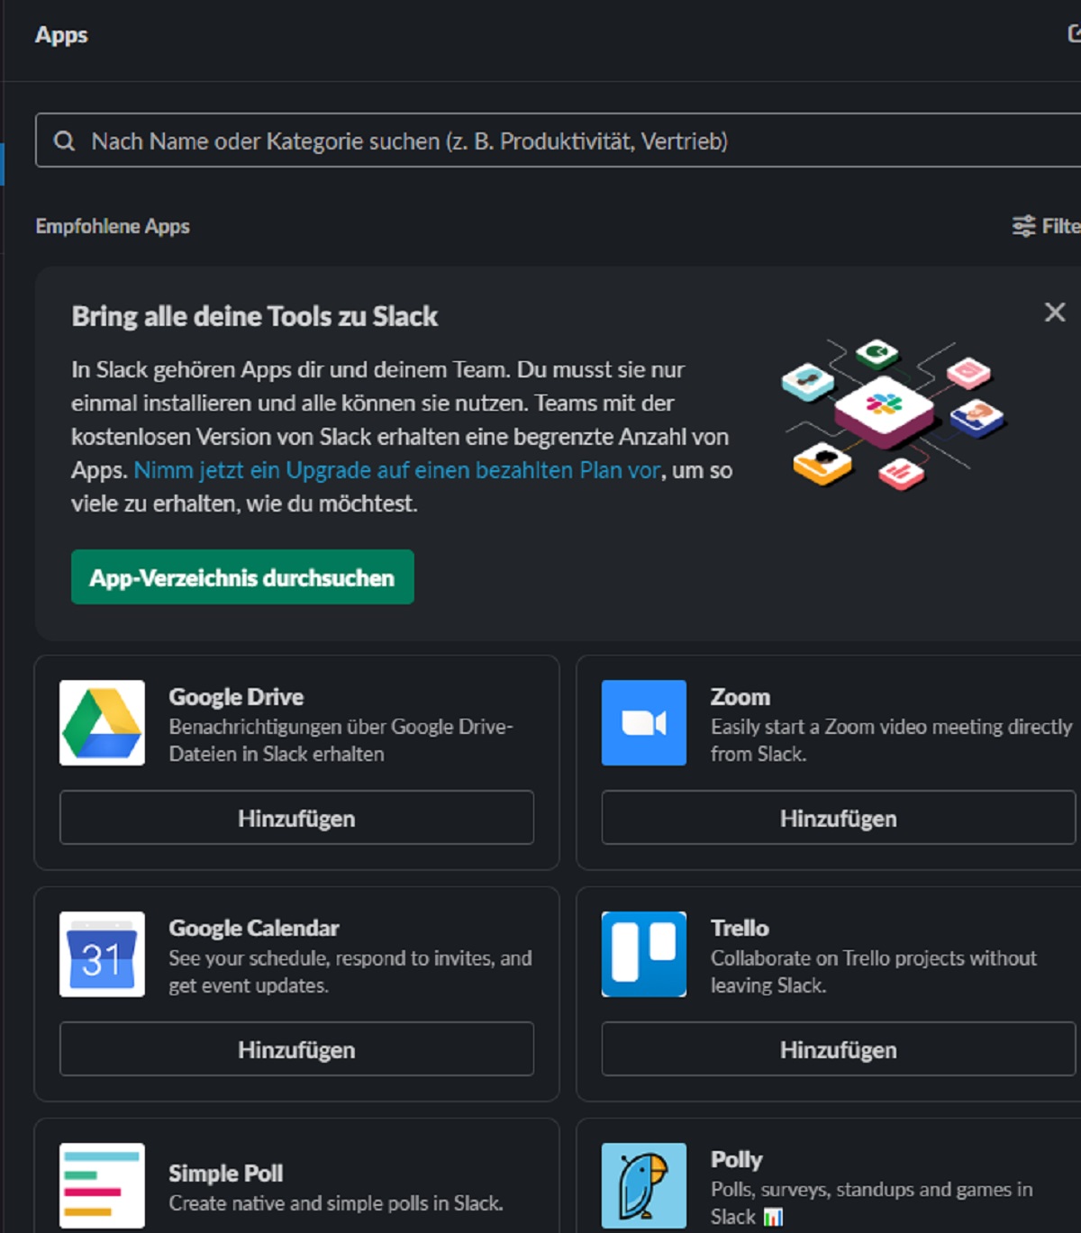1081x1233 pixels.
Task: Click 'Bring alle deine Tools zu Slack' heading
Action: pos(255,317)
